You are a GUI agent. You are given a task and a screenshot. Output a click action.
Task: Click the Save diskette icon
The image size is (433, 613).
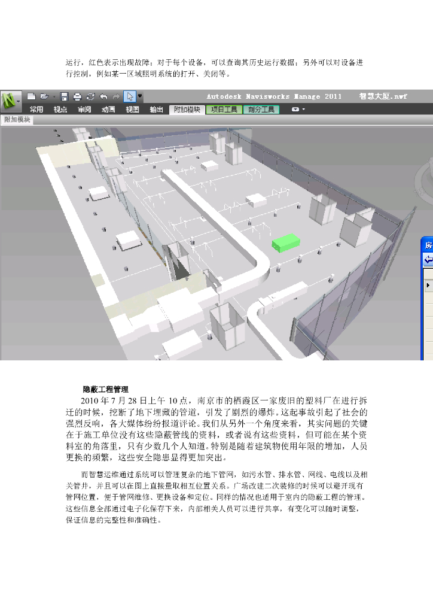(65, 96)
